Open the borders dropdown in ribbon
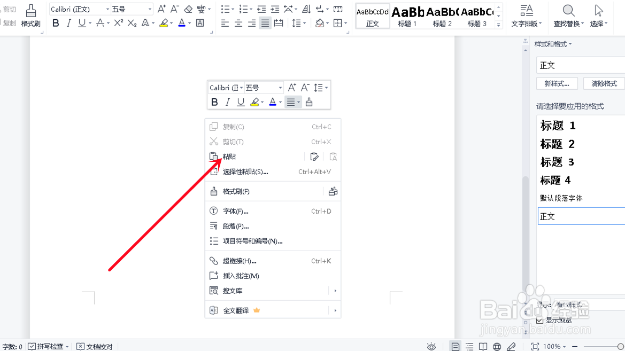This screenshot has height=351, width=625. point(345,24)
